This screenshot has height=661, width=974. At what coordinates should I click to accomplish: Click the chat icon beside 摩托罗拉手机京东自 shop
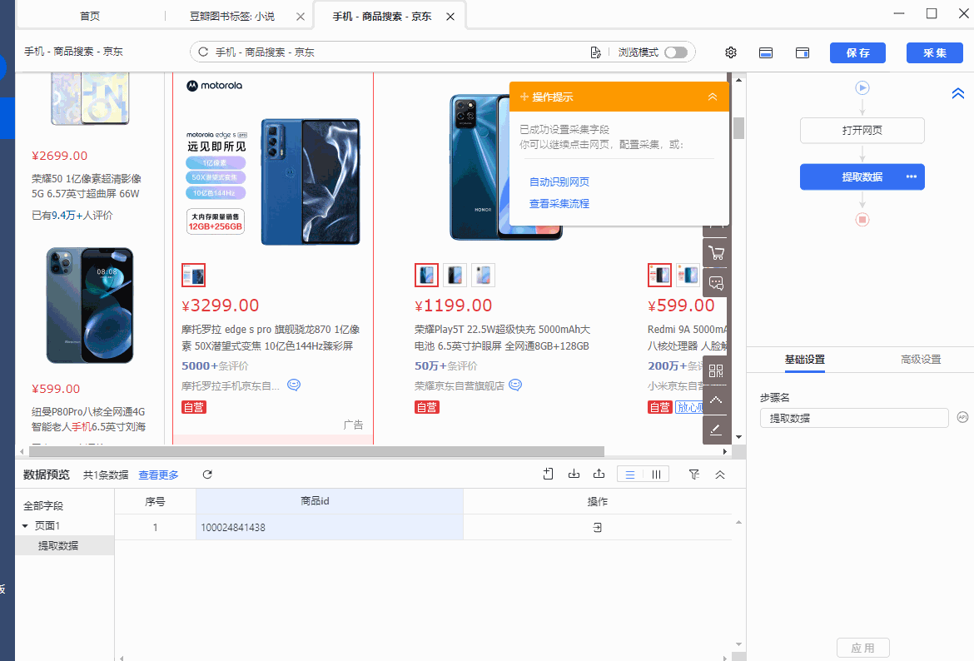pos(294,385)
